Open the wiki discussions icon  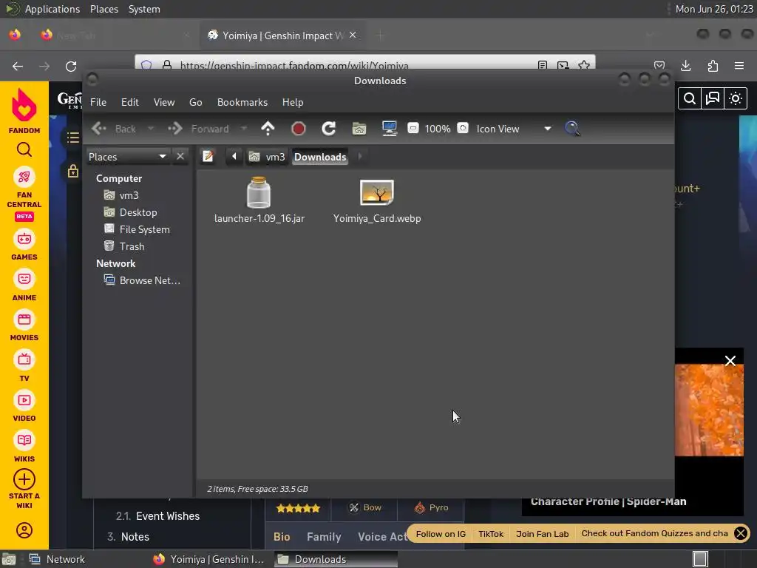[x=713, y=98]
